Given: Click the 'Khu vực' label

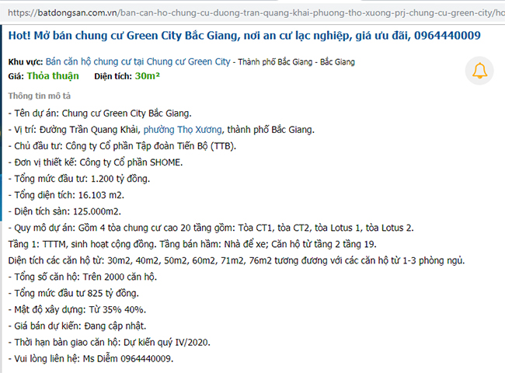Looking at the screenshot, I should [x=25, y=61].
